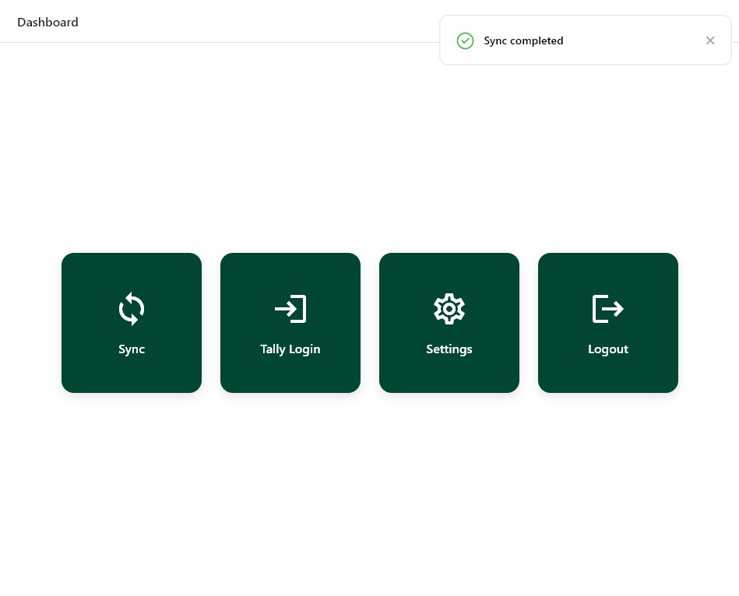
Task: Click the Dashboard page title
Action: tap(48, 22)
